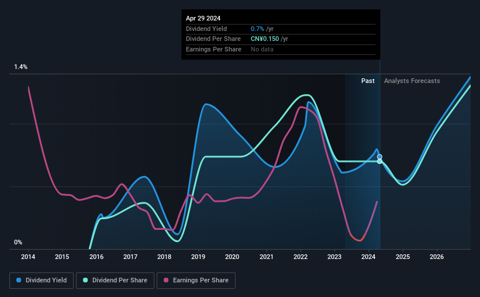Screen dimensions: 480x297
Task: Select the 2017 x-axis label
Action: [130, 257]
